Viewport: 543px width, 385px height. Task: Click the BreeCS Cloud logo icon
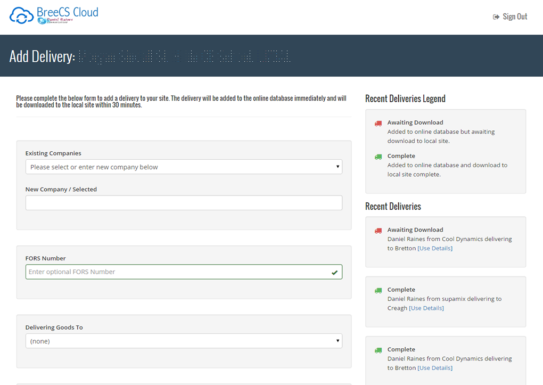21,15
